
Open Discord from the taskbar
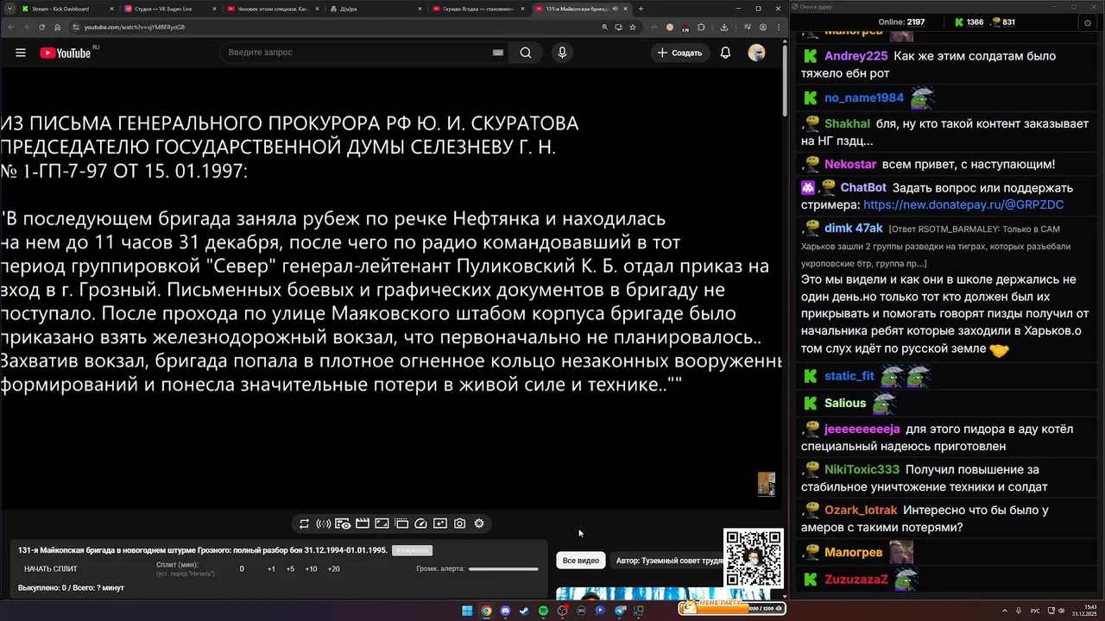click(505, 611)
